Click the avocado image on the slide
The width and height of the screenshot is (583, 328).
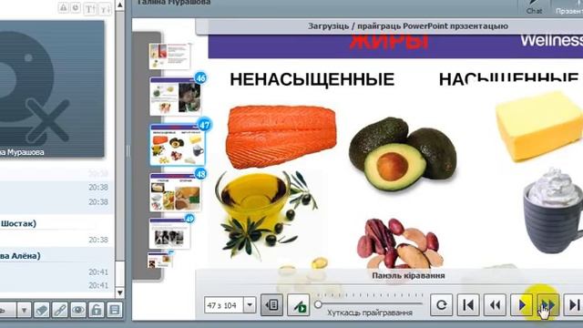click(403, 154)
